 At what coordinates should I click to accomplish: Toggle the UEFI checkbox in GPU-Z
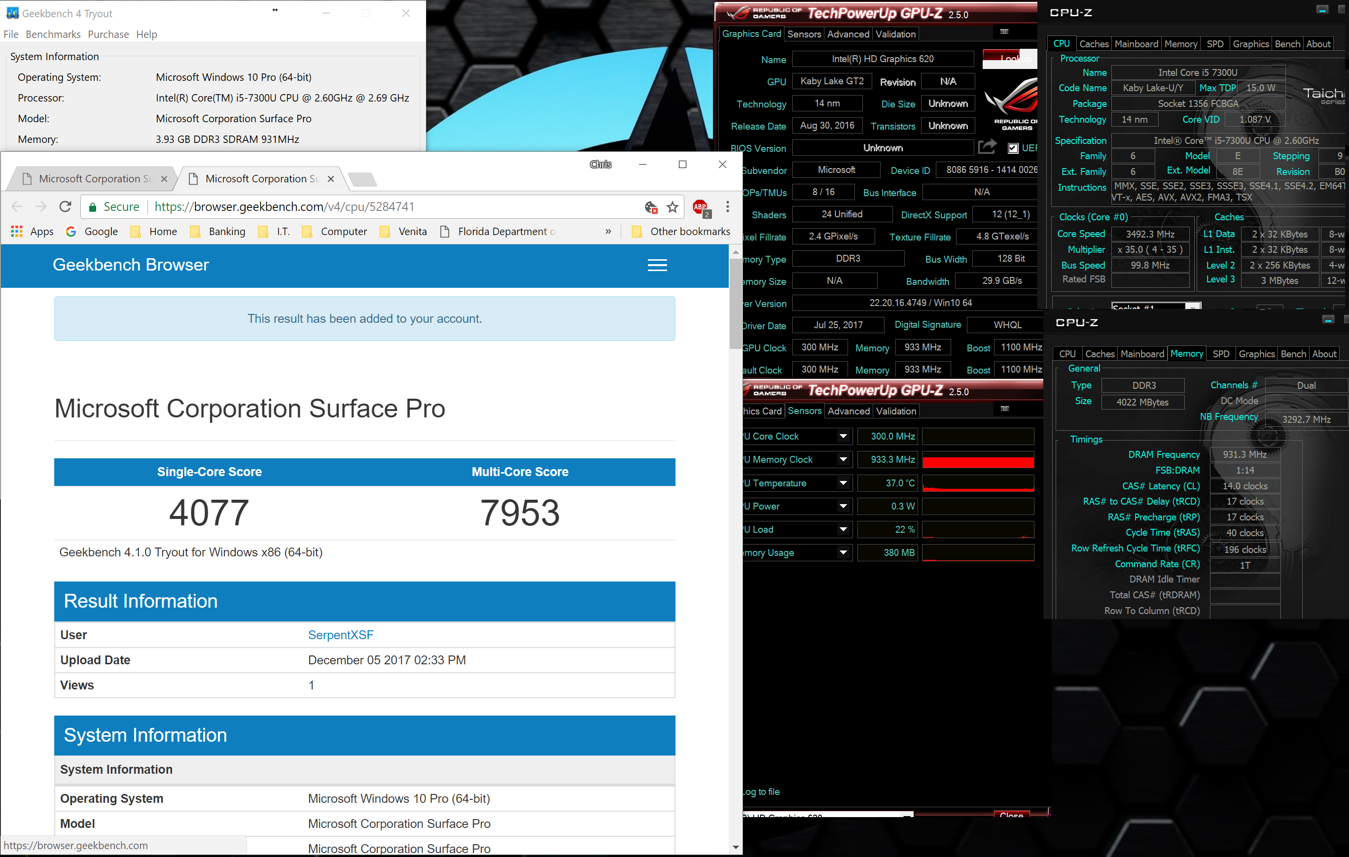(1013, 148)
